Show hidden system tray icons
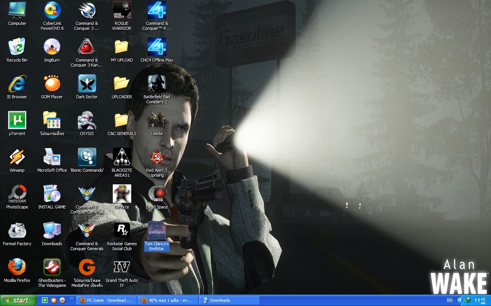This screenshot has height=306, width=491. 460,300
